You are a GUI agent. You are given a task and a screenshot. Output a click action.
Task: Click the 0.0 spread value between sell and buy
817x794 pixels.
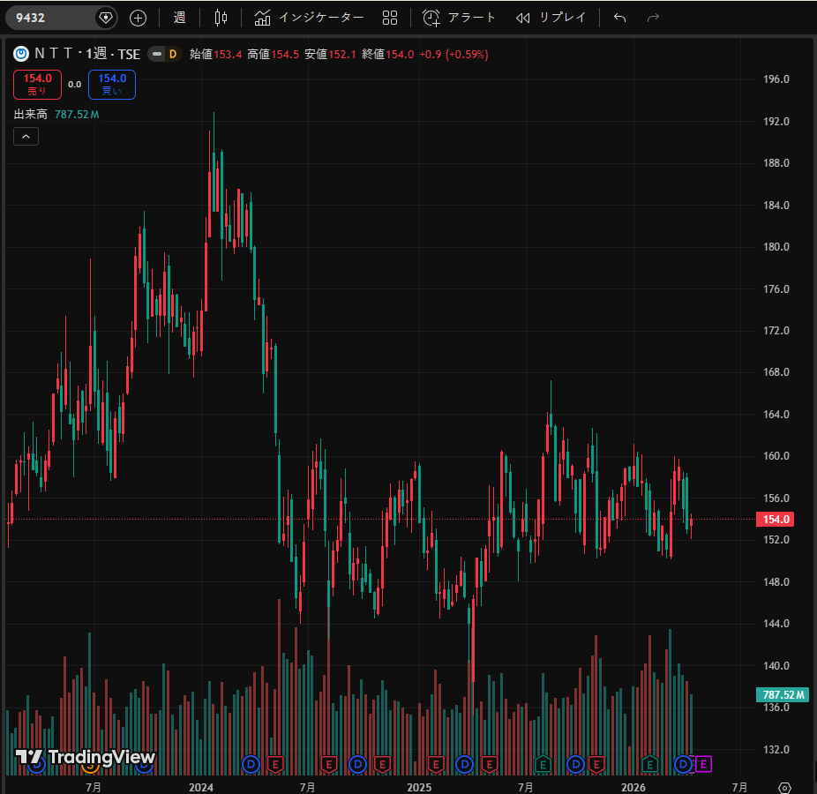point(74,85)
